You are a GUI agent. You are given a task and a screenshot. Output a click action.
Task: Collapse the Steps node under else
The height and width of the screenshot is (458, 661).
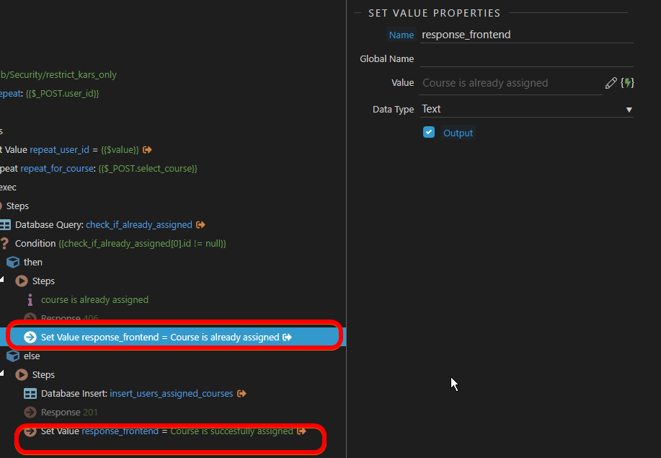pos(2,373)
